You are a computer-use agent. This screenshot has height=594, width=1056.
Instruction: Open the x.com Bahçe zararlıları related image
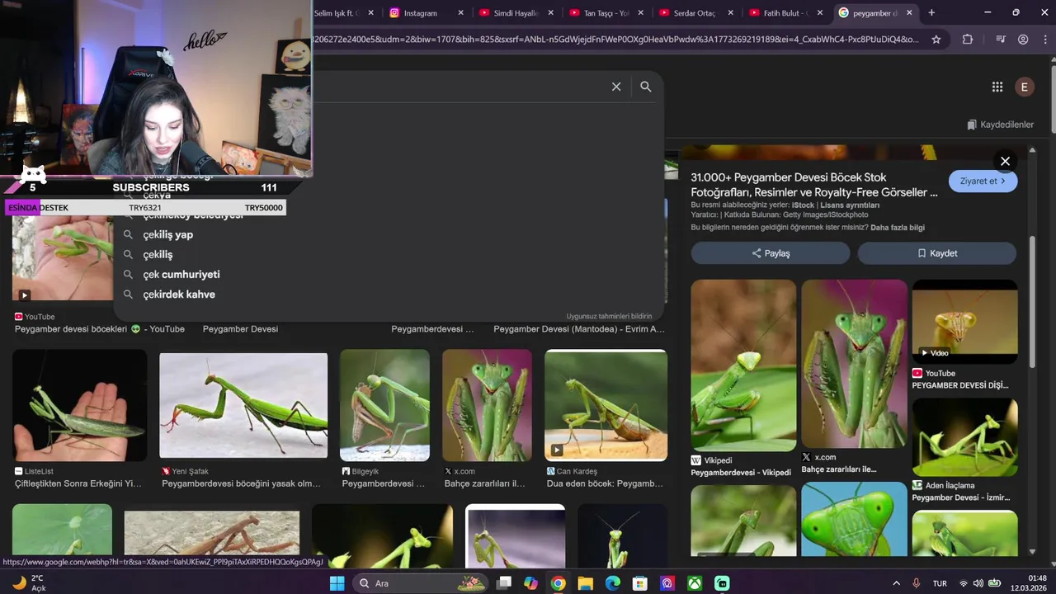click(x=854, y=363)
